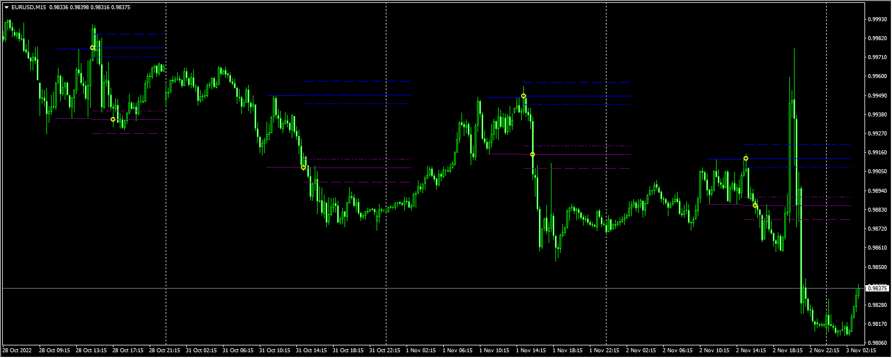The height and width of the screenshot is (358, 892).
Task: Click yellow circle marker near 31 Oct 10:15
Action: (303, 168)
